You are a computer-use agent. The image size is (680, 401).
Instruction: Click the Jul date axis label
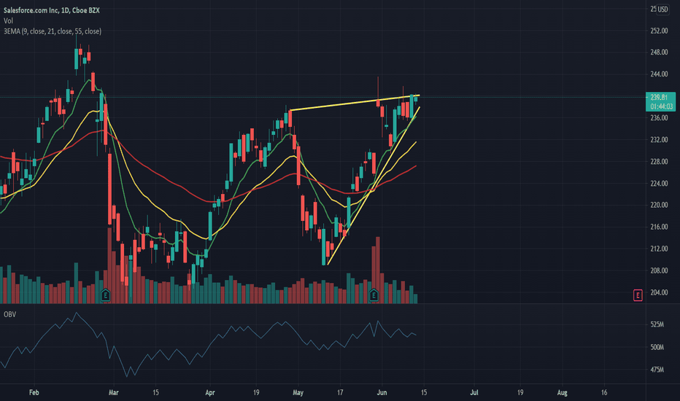tap(474, 393)
